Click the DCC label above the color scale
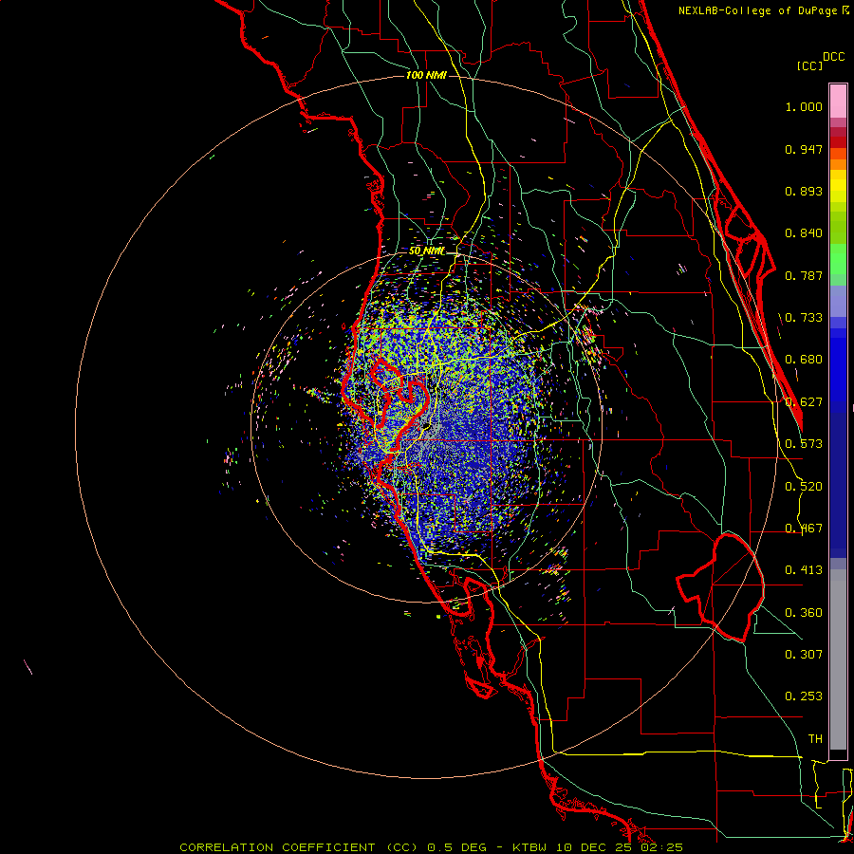Viewport: 854px width, 854px height. pos(833,57)
